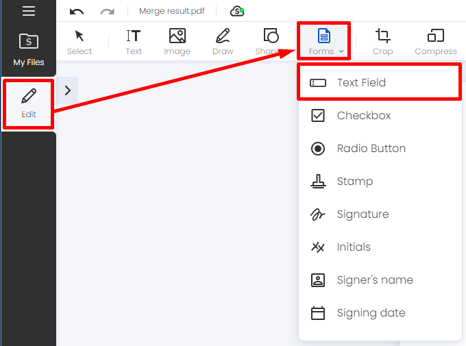Activate the Text tool
The image size is (466, 346).
click(x=134, y=42)
